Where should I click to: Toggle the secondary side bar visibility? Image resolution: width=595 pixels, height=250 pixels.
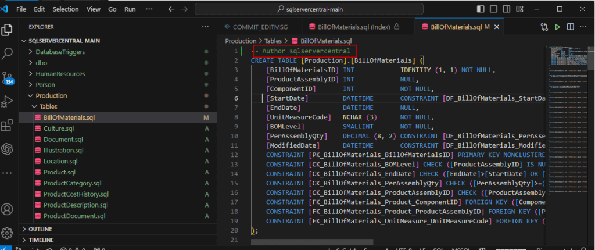[505, 9]
